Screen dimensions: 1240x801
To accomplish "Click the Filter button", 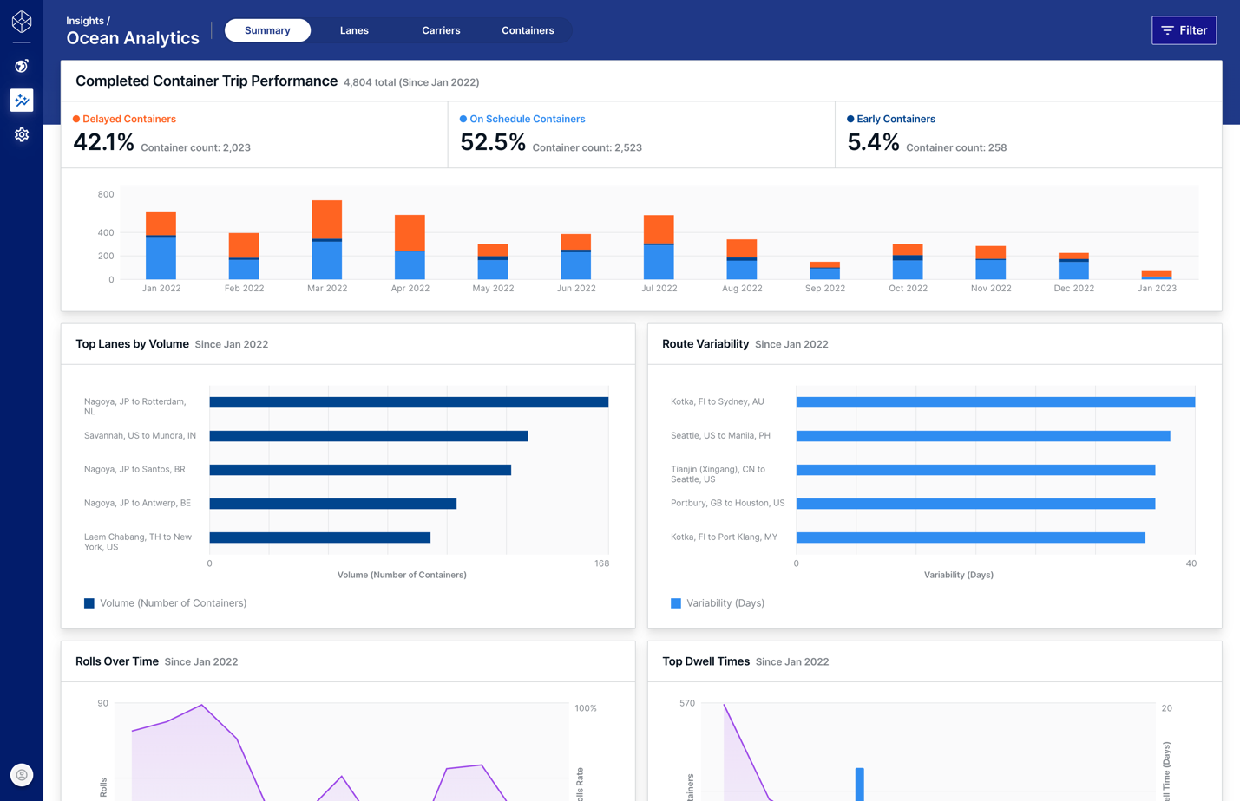I will click(x=1184, y=30).
